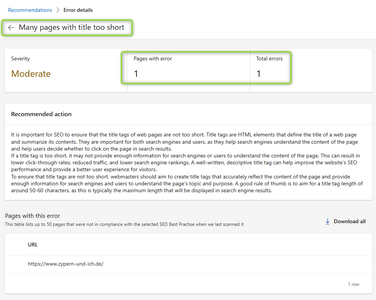Click the Total errors value showing 1
The height and width of the screenshot is (300, 376).
point(259,73)
